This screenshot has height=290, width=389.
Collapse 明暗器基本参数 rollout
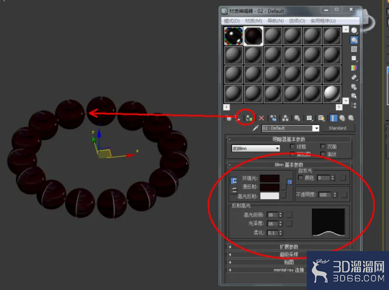289,139
